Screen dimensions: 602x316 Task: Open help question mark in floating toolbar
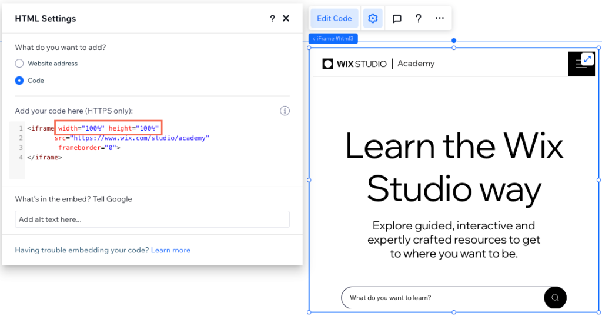tap(418, 18)
